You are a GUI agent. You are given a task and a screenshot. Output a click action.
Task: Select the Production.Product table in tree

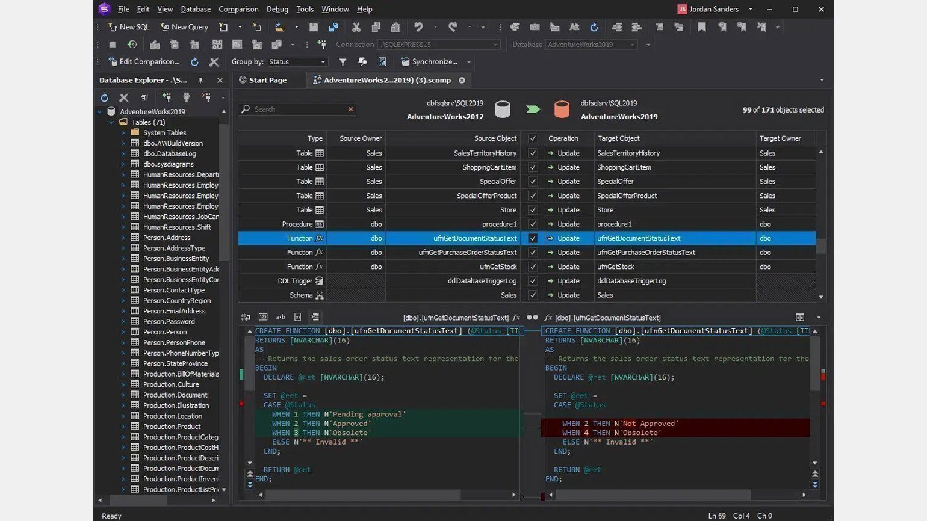pos(172,427)
